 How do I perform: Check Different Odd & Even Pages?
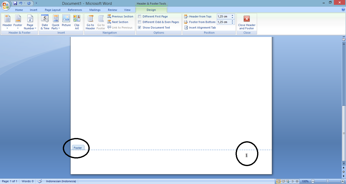tap(140, 22)
